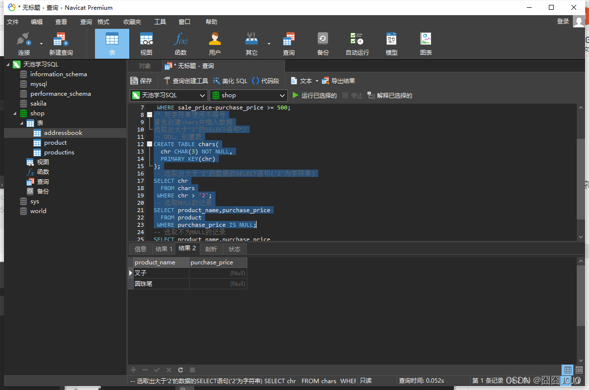Open the 函数 function toolbar icon

181,44
